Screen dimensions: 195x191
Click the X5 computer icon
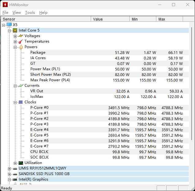coord(9,25)
